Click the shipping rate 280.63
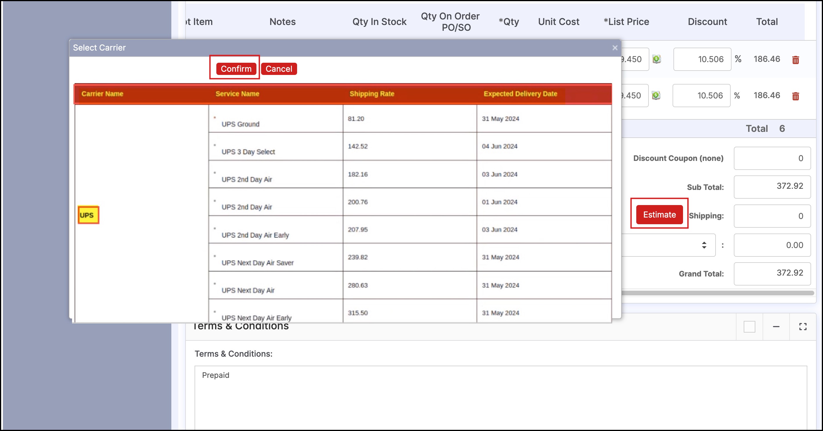Screen dimensions: 823x431 tap(358, 285)
